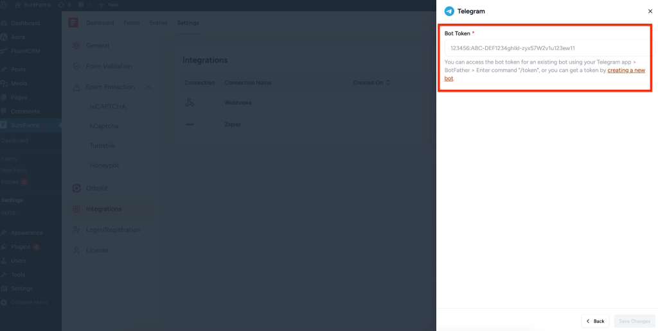Click the New button in admin bar
This screenshot has width=658, height=331.
pyautogui.click(x=108, y=5)
